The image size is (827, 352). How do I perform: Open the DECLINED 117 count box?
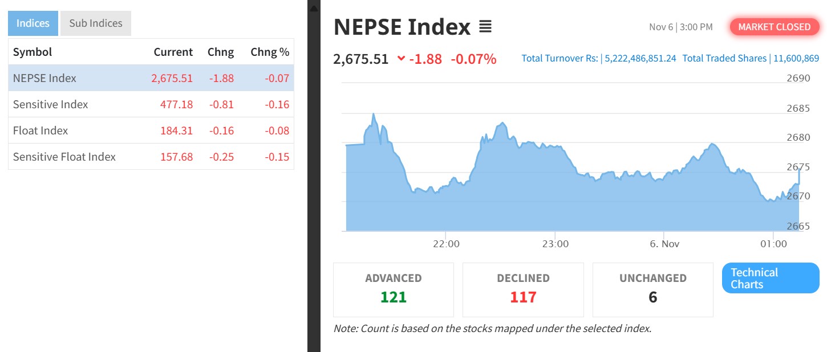[523, 289]
